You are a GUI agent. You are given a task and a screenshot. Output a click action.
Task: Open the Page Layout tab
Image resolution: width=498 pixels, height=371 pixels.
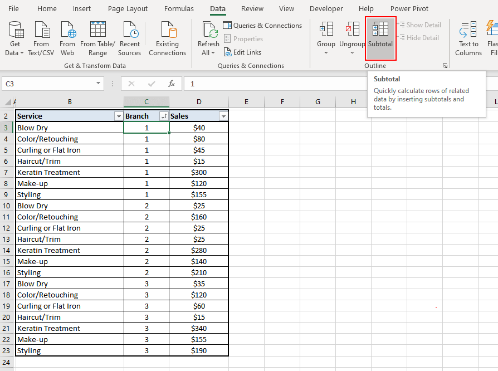click(128, 9)
